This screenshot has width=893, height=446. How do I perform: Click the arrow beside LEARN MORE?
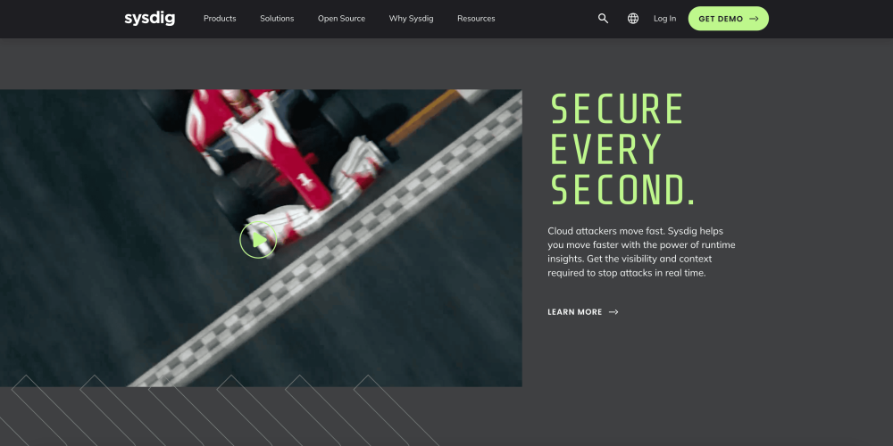pyautogui.click(x=613, y=311)
